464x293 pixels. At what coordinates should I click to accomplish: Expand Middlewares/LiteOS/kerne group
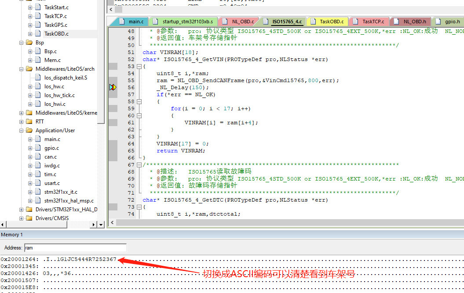pyautogui.click(x=21, y=113)
